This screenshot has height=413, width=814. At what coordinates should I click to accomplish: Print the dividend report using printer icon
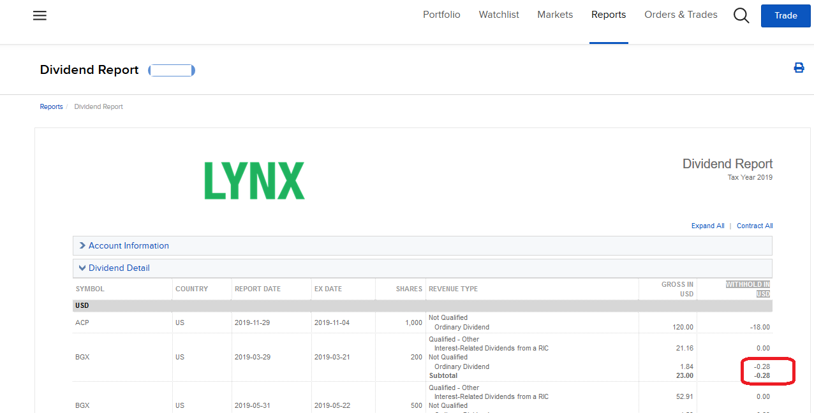coord(799,68)
